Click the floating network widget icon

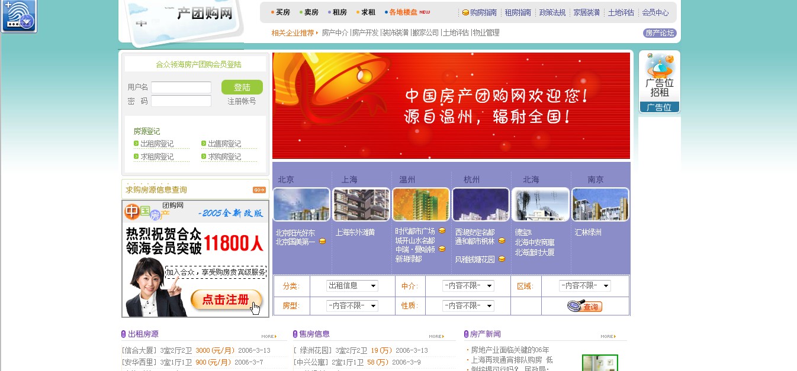19,16
